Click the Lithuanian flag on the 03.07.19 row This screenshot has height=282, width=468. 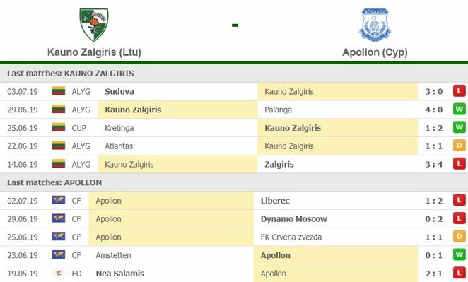click(59, 90)
